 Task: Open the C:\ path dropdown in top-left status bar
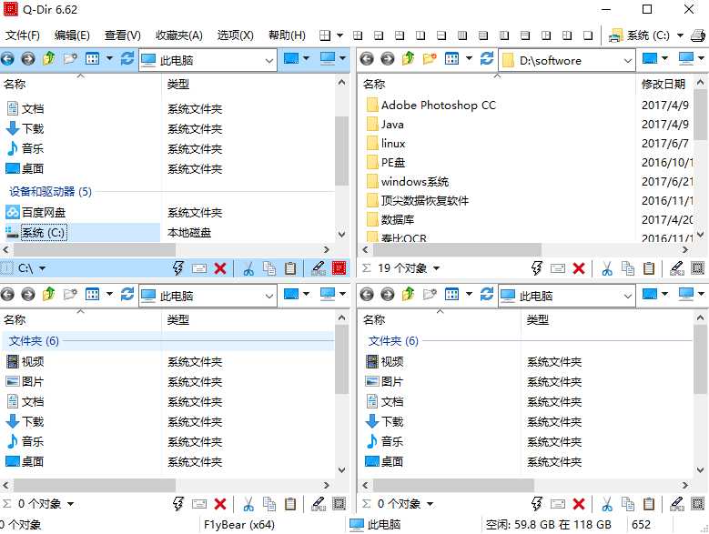pos(42,268)
